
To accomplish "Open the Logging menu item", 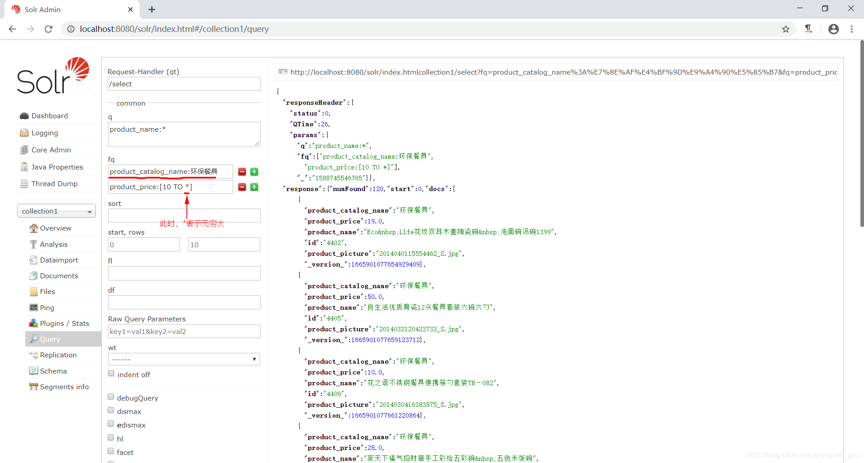I will point(45,133).
